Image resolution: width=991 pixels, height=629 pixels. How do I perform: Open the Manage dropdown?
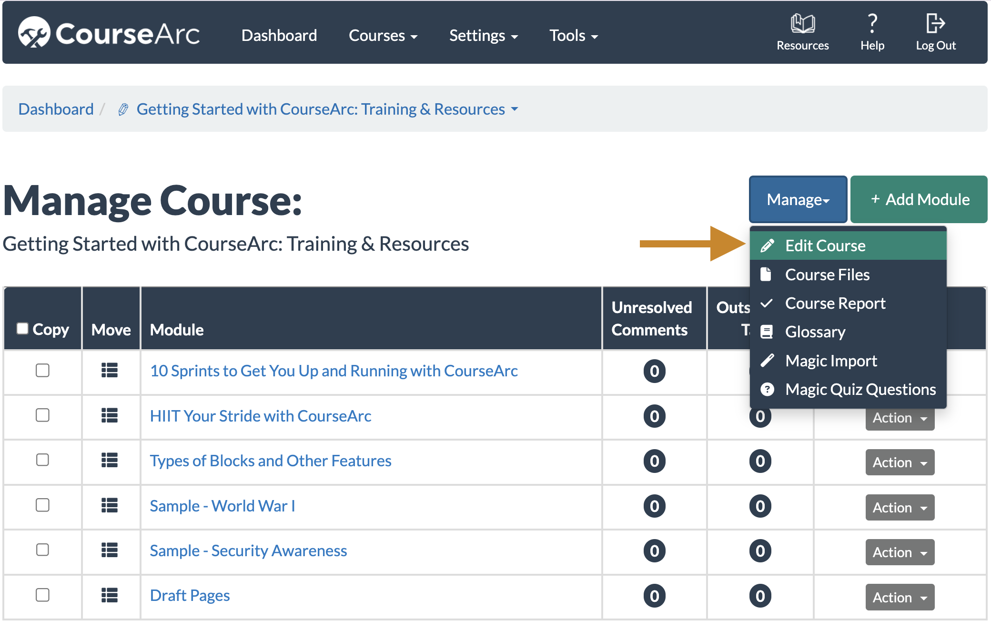click(x=798, y=199)
